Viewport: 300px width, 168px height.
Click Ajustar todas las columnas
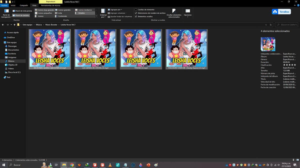pos(120,16)
